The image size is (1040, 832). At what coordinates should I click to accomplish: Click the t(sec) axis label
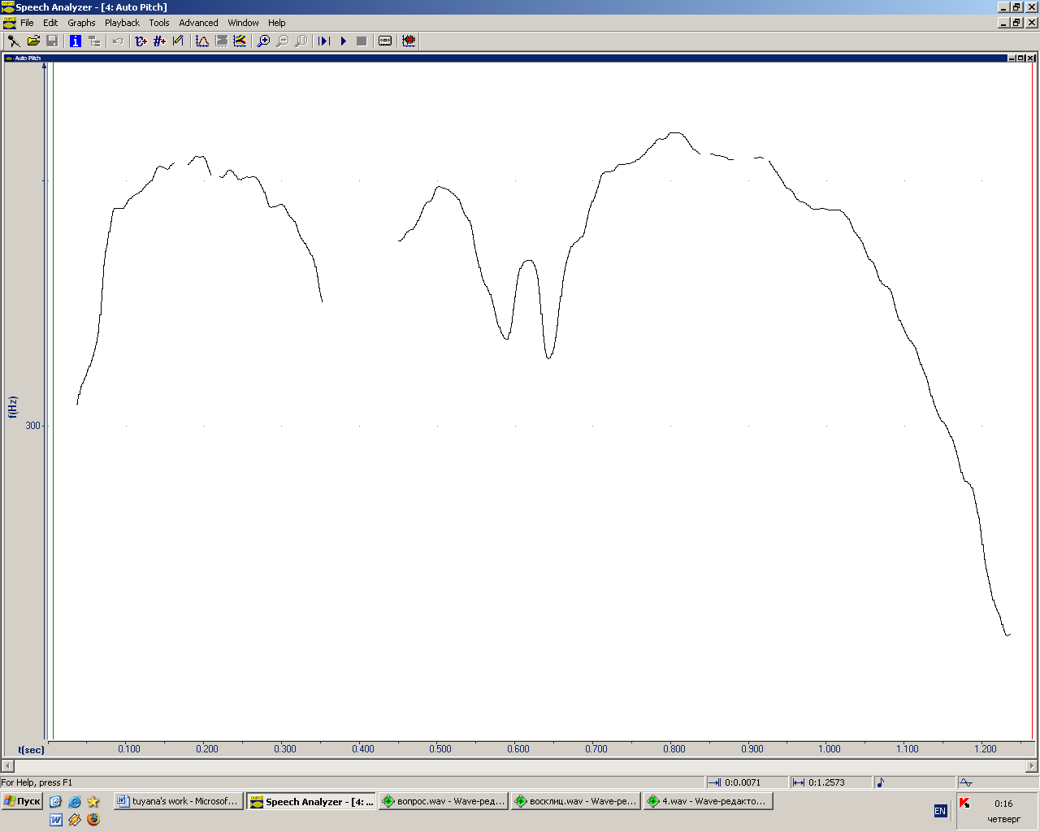pos(31,750)
